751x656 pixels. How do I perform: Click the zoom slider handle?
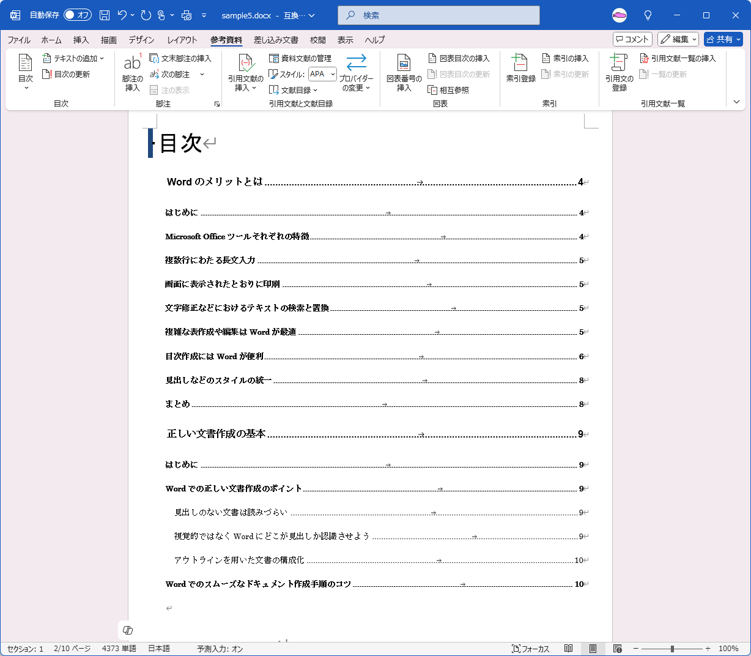click(x=672, y=649)
